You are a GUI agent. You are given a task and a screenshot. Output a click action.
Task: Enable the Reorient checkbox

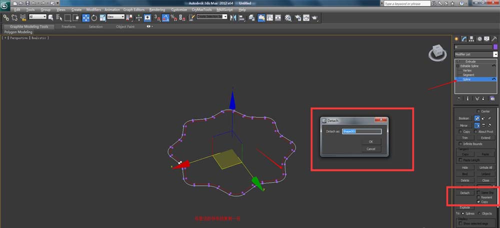(478, 198)
